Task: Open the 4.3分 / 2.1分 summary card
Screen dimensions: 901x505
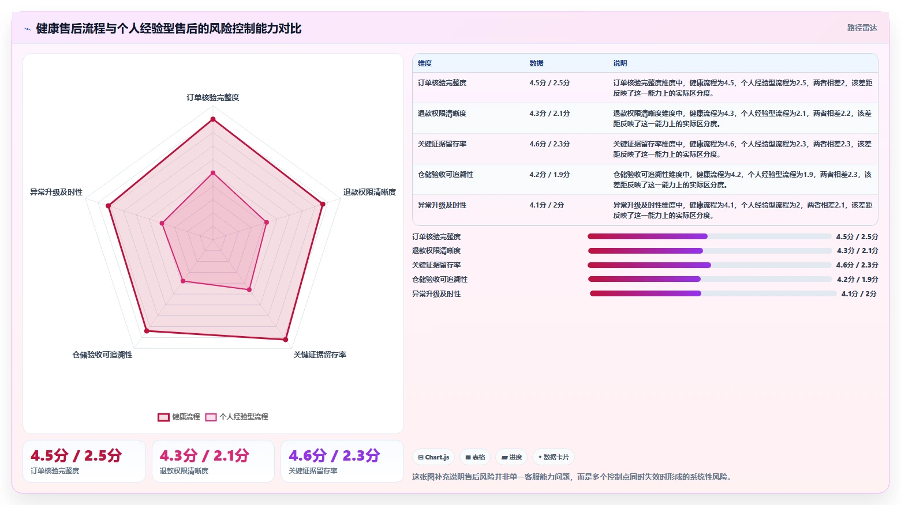Action: [213, 461]
